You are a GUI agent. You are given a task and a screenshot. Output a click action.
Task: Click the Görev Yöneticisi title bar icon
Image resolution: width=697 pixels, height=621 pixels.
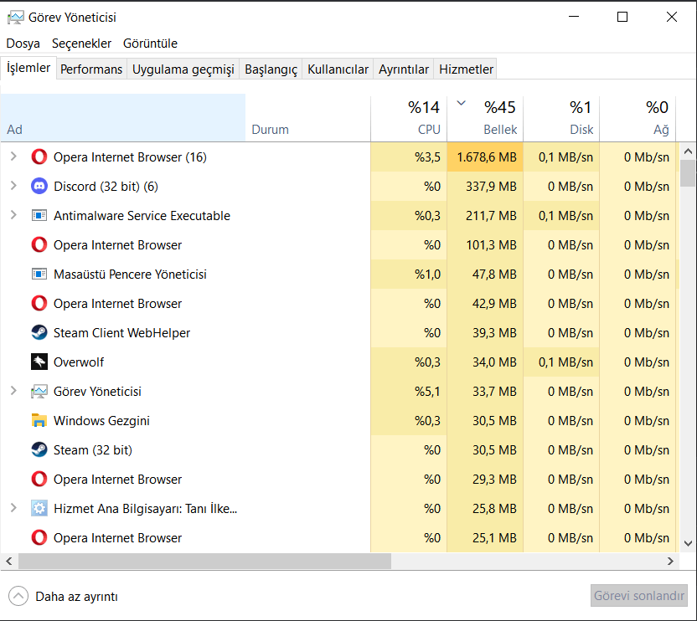(x=16, y=18)
